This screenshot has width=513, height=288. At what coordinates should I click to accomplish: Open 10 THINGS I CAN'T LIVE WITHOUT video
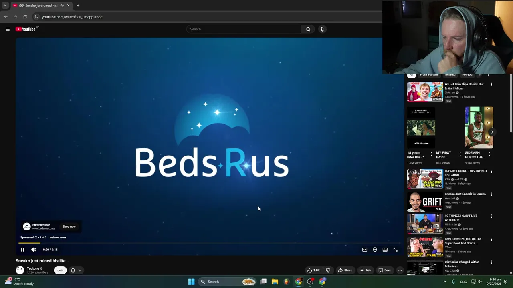[425, 223]
